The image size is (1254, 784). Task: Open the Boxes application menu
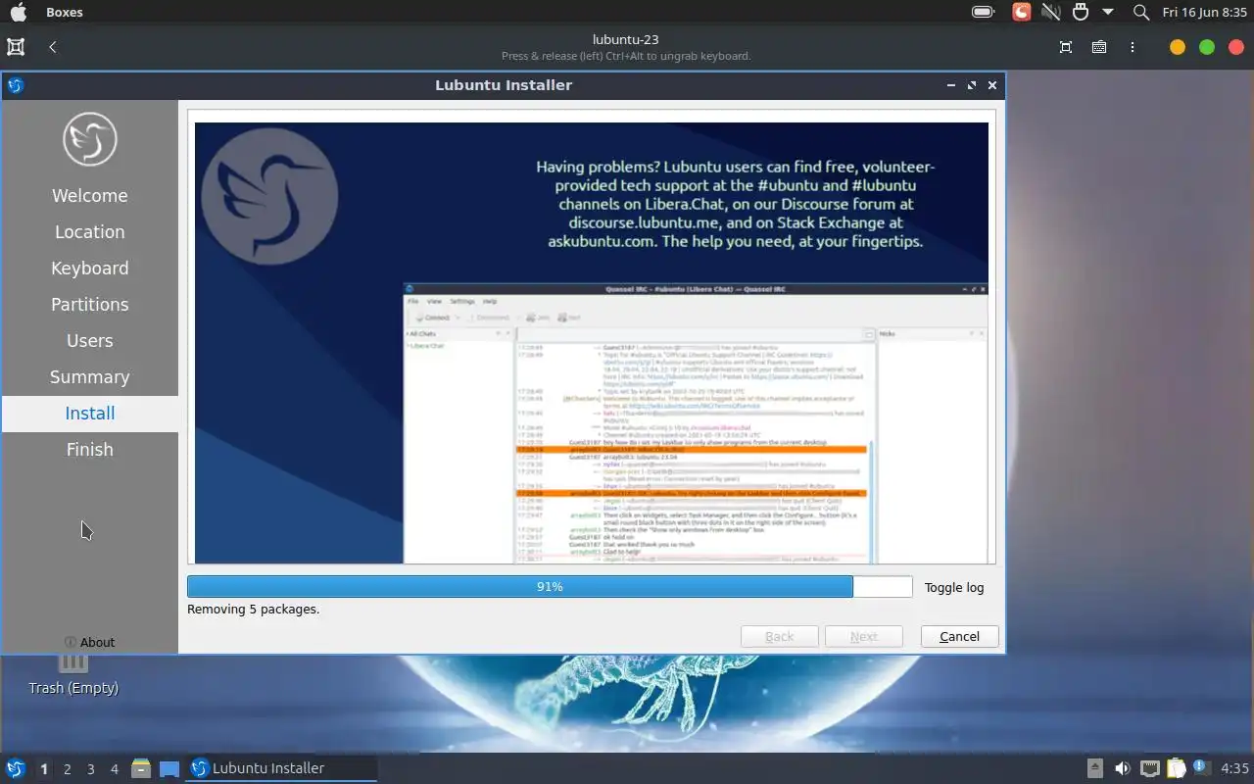[65, 12]
